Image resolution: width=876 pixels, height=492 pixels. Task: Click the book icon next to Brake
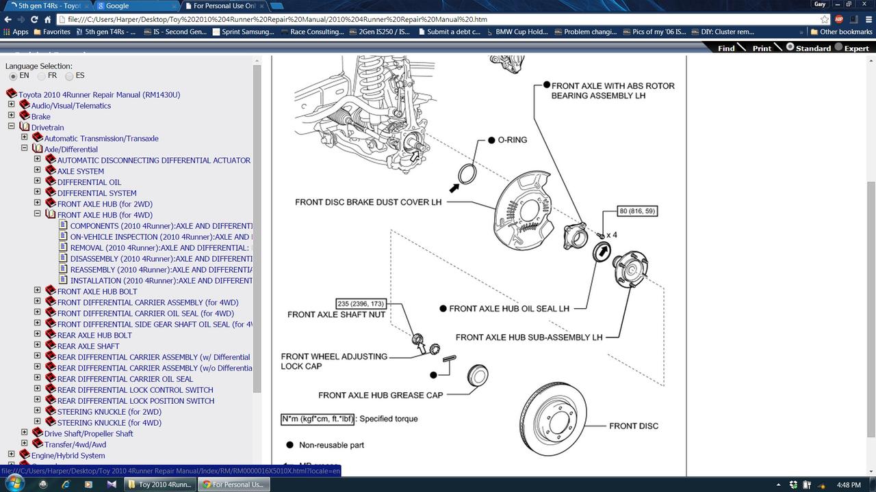point(25,115)
